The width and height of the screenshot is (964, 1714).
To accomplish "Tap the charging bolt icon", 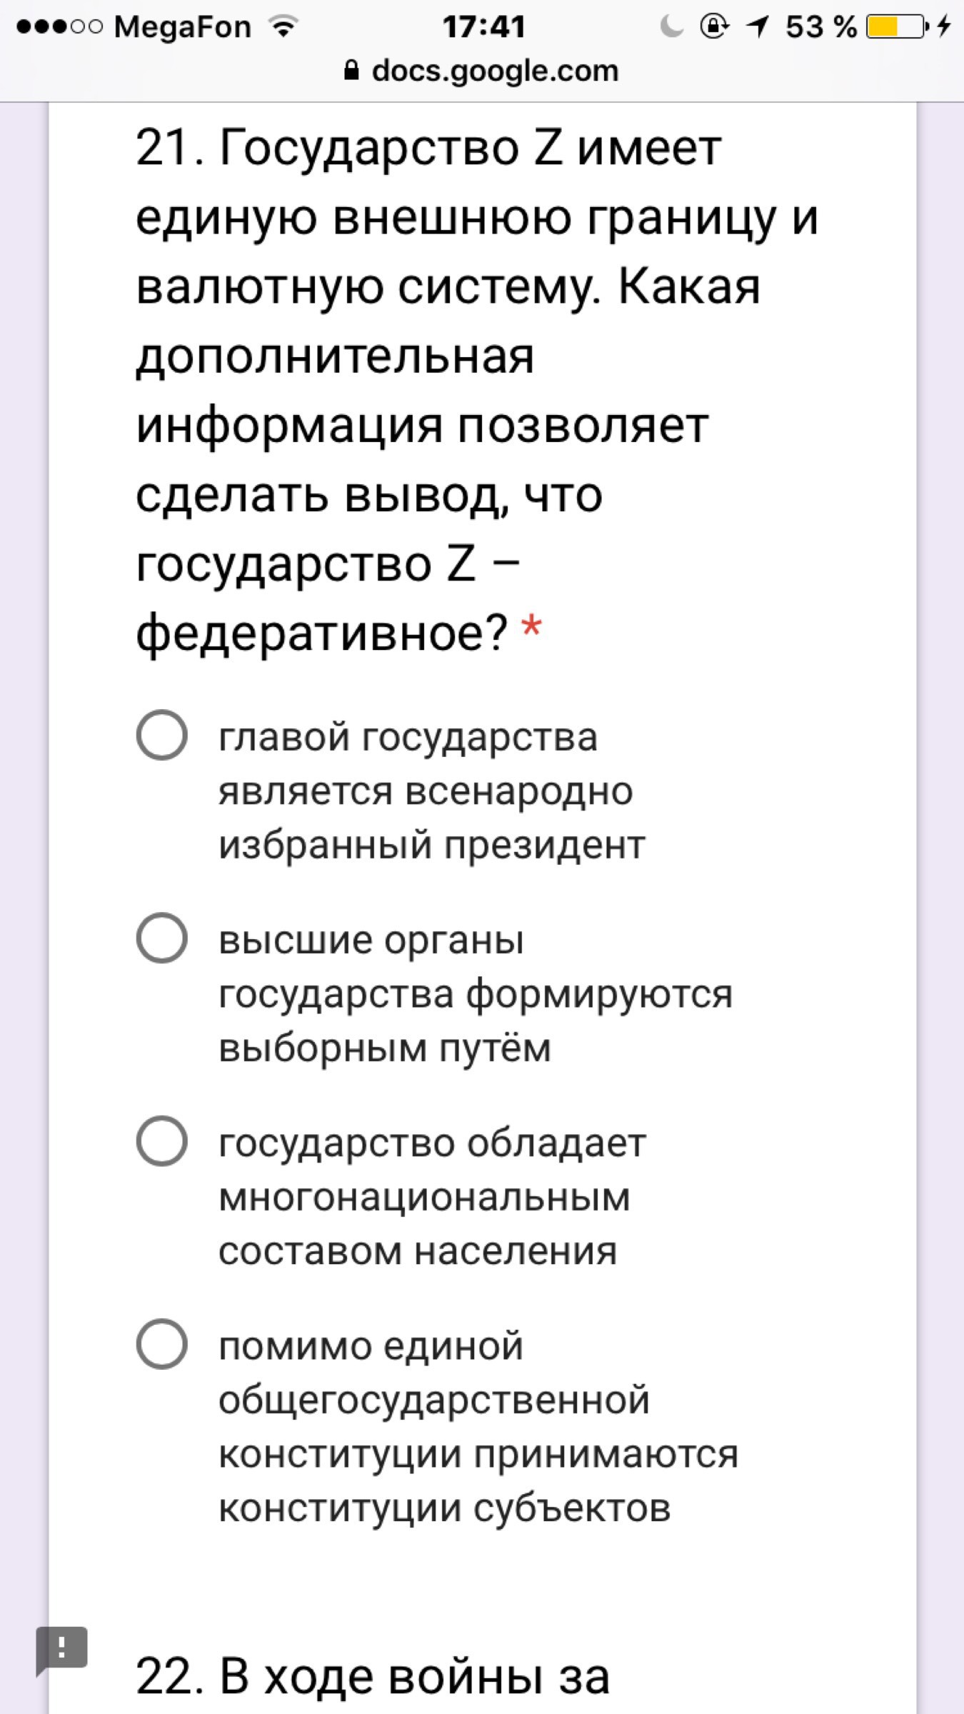I will [x=944, y=27].
